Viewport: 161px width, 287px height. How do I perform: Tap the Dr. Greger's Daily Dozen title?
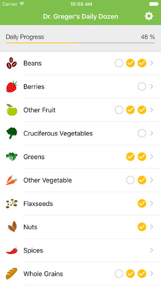coord(80,17)
